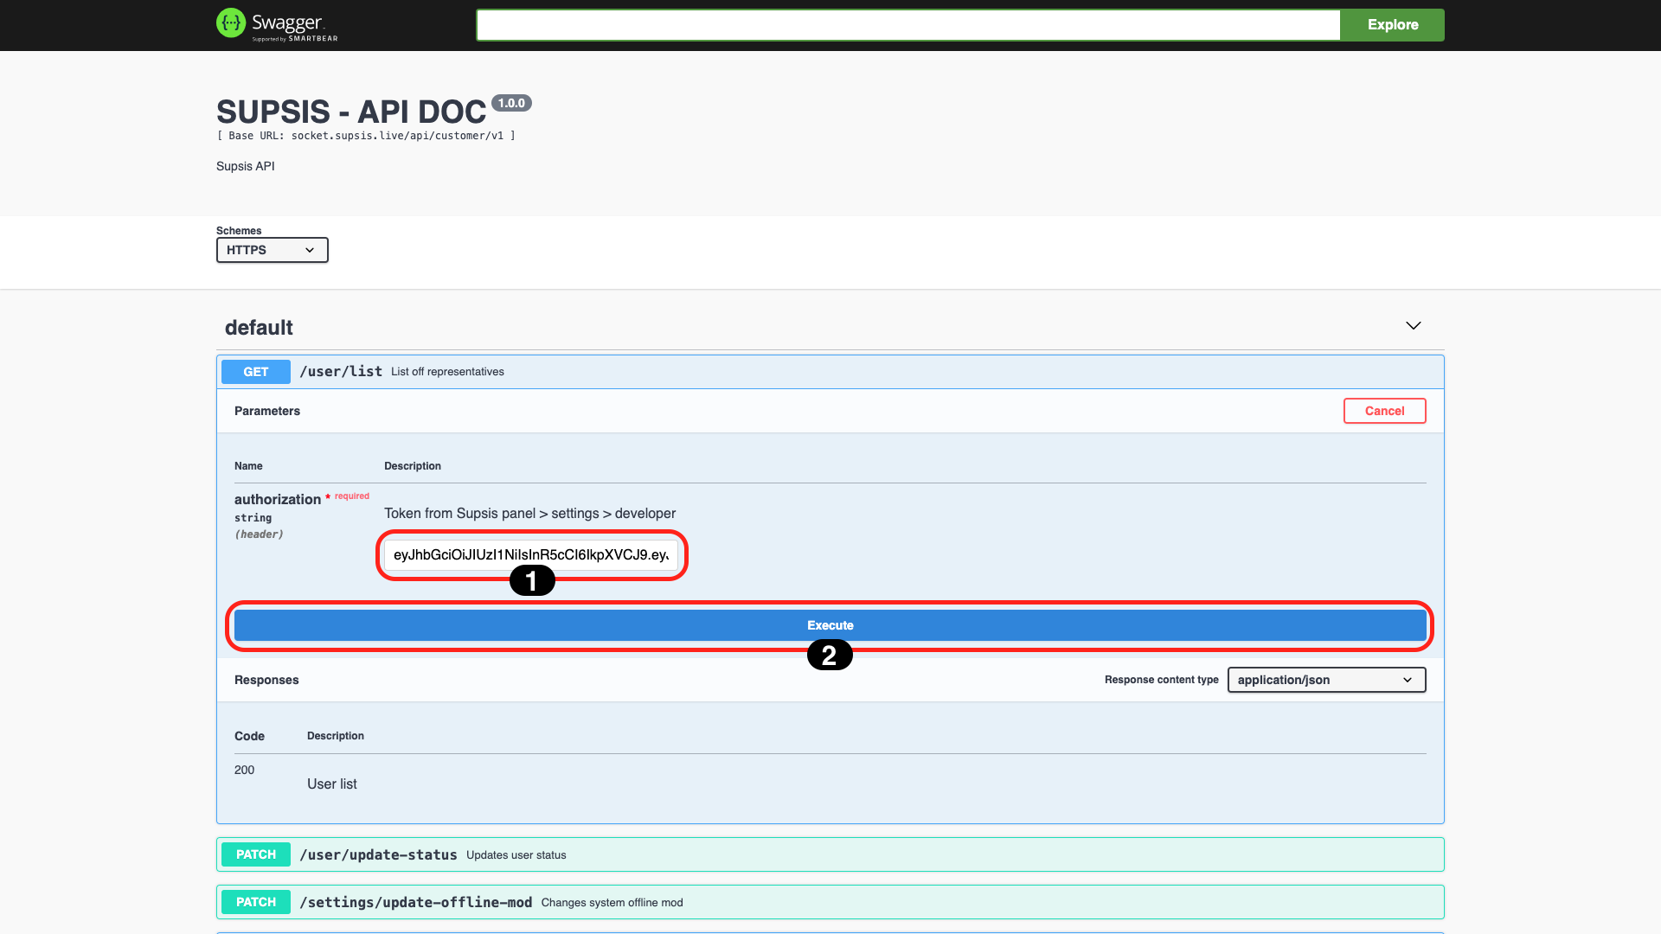Click the "User list" response description

click(x=332, y=784)
